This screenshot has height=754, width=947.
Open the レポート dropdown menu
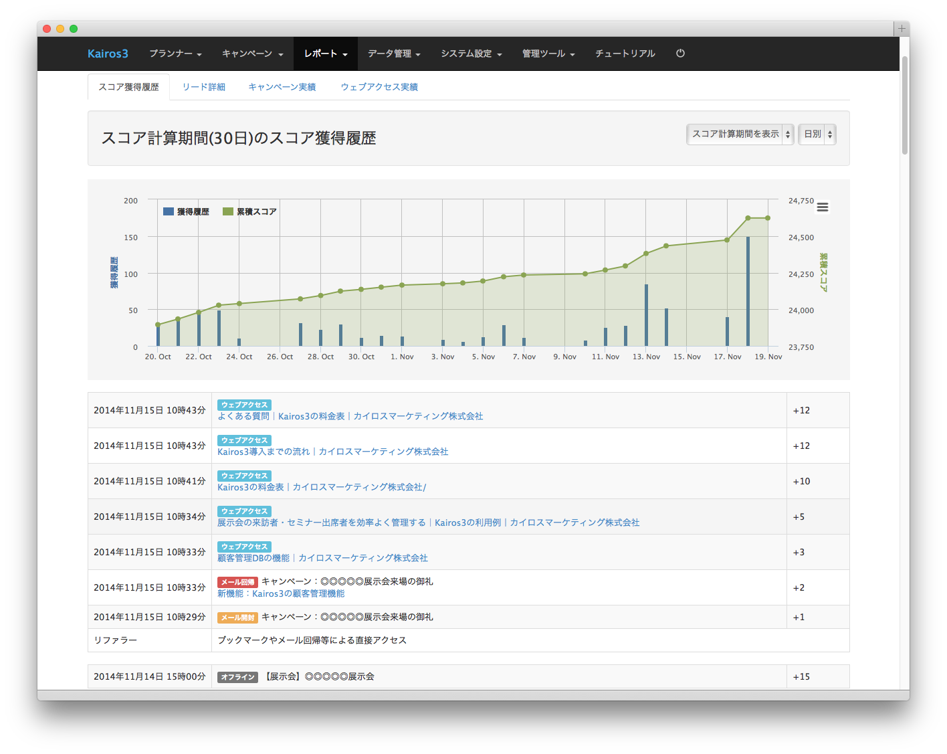(326, 54)
